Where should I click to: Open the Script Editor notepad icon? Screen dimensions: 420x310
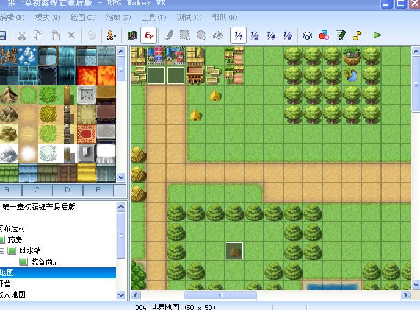tap(341, 35)
